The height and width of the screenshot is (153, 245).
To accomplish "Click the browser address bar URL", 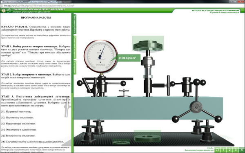I will 39,6.
